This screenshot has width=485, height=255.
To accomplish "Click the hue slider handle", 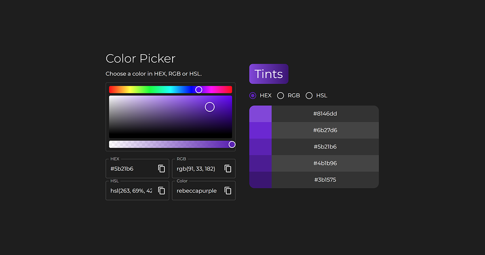I will pyautogui.click(x=198, y=89).
